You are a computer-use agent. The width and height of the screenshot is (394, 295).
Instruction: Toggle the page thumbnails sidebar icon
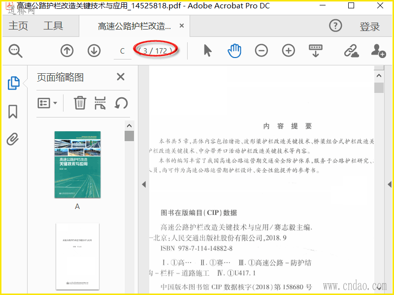point(14,83)
